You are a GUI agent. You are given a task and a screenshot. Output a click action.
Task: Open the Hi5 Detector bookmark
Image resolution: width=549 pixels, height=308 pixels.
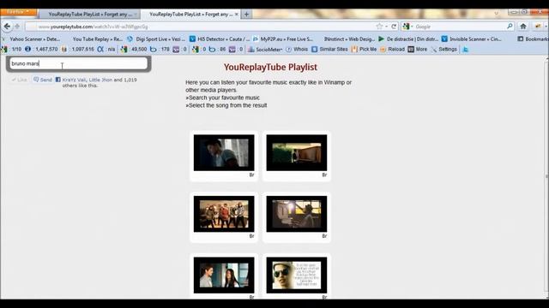coord(220,39)
